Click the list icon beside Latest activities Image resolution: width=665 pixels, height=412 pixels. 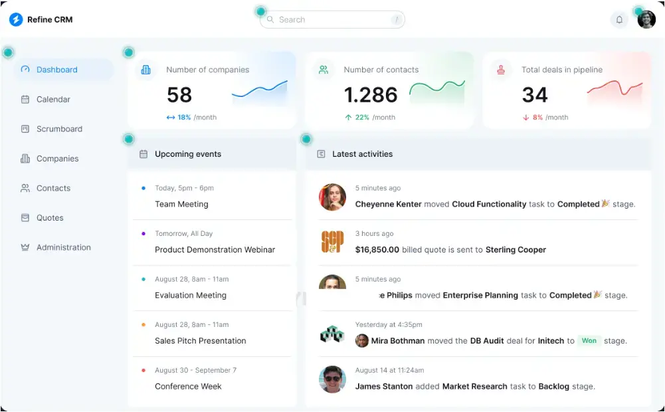point(321,154)
